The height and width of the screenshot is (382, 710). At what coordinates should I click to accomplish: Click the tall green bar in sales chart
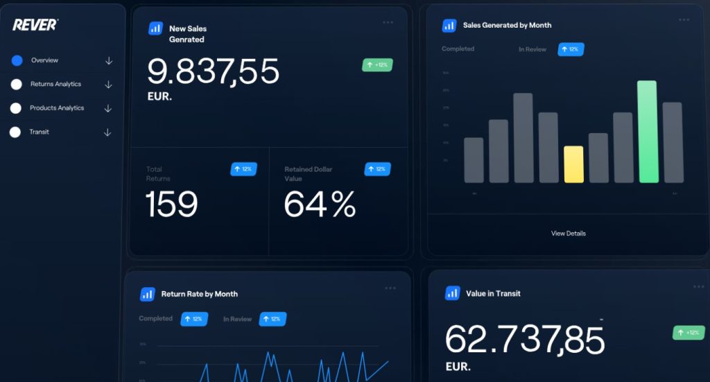(647, 132)
